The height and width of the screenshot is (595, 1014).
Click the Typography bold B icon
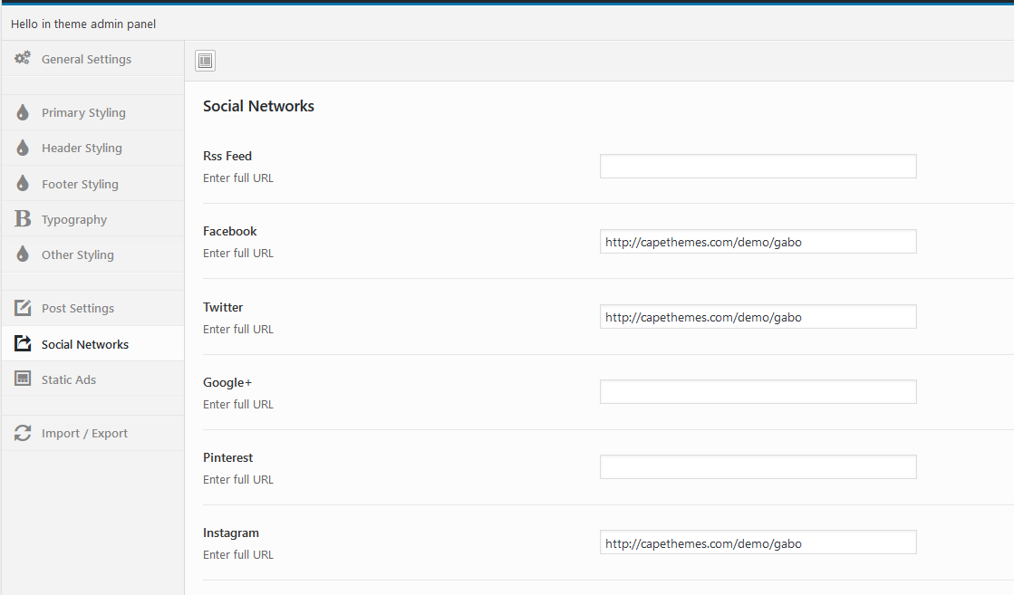(x=23, y=219)
